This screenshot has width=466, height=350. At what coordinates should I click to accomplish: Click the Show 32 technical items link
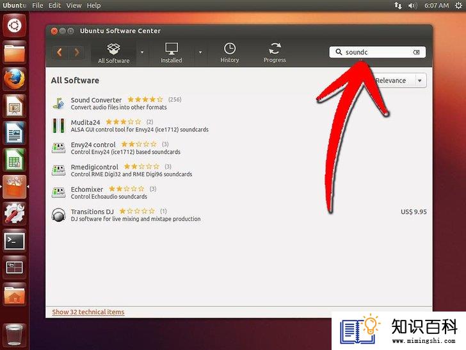click(88, 312)
